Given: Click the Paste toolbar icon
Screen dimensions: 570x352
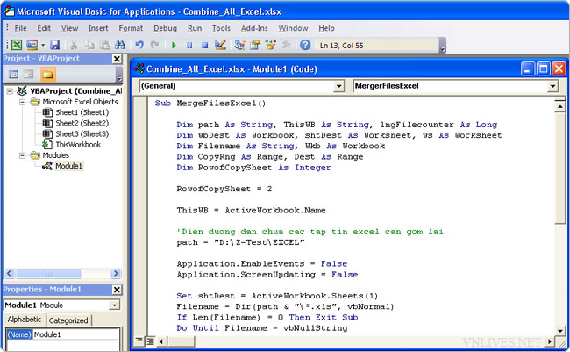Looking at the screenshot, I should (x=104, y=45).
